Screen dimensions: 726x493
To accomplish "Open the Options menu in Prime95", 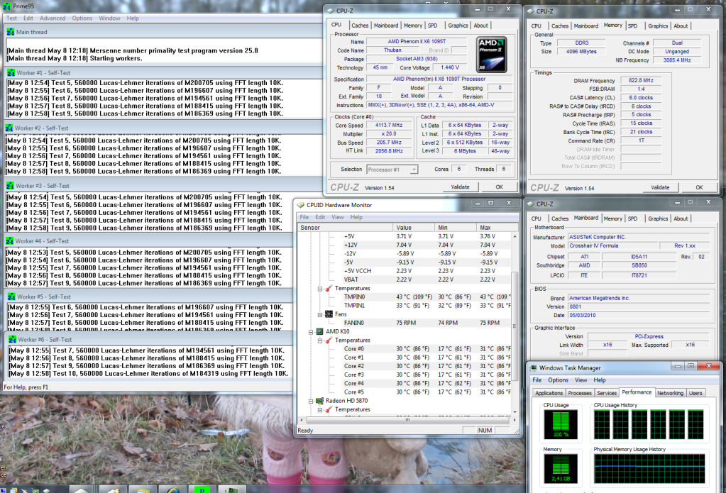I will tap(82, 18).
